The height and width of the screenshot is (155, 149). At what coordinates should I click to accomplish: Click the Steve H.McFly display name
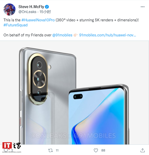pyautogui.click(x=31, y=7)
